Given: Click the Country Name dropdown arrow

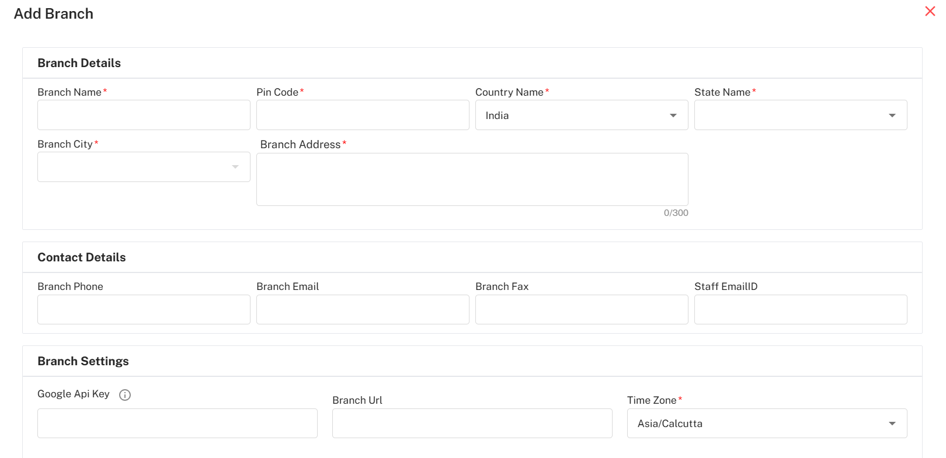Looking at the screenshot, I should pos(673,116).
